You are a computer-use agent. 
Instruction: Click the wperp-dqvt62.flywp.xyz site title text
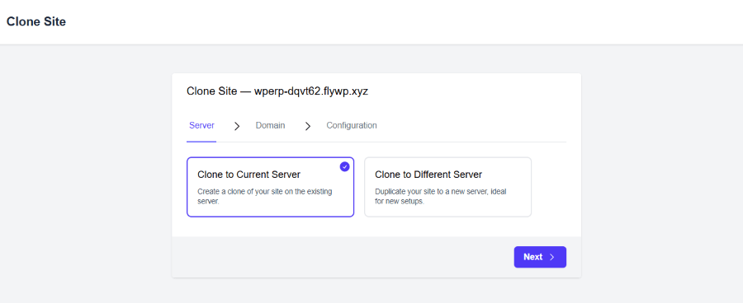tap(311, 91)
